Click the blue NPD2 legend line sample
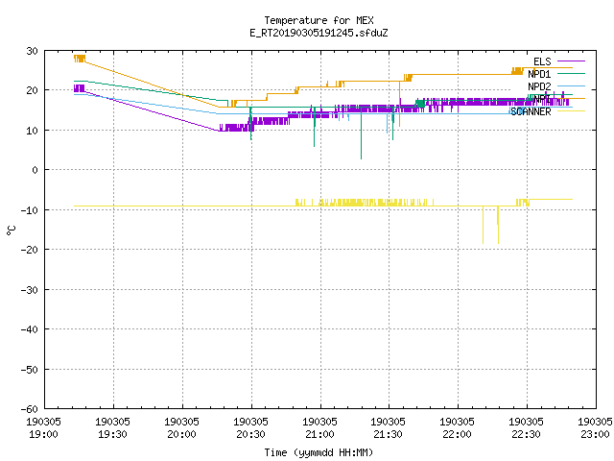This screenshot has height=461, width=614. tap(571, 85)
